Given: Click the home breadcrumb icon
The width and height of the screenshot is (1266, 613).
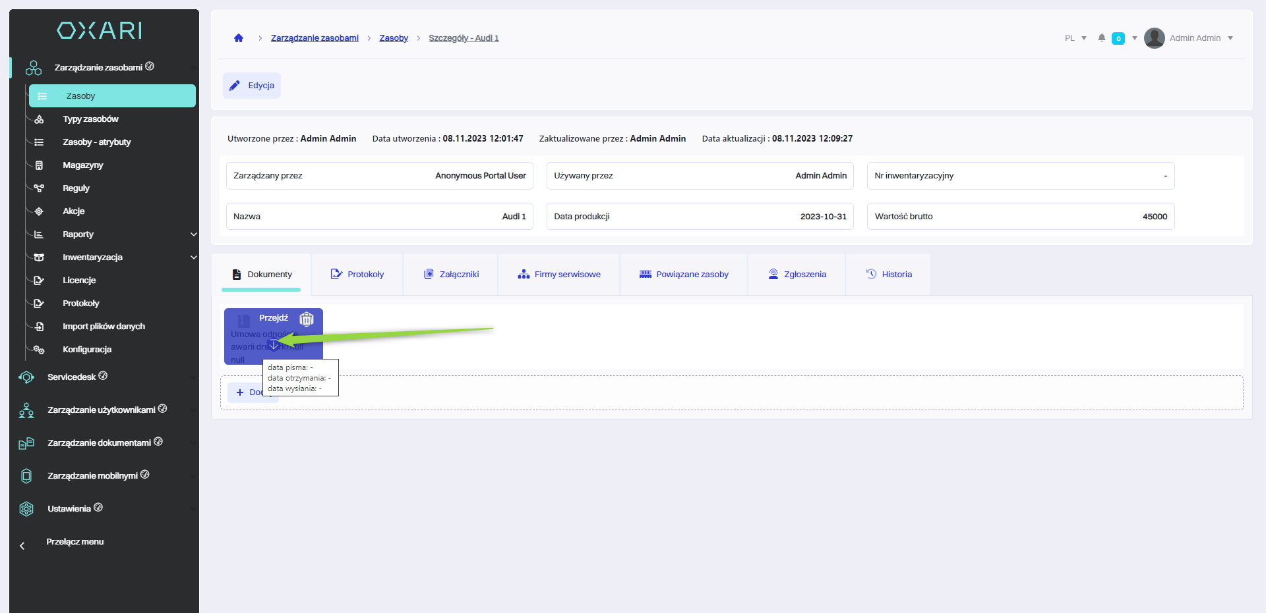Looking at the screenshot, I should pos(239,38).
